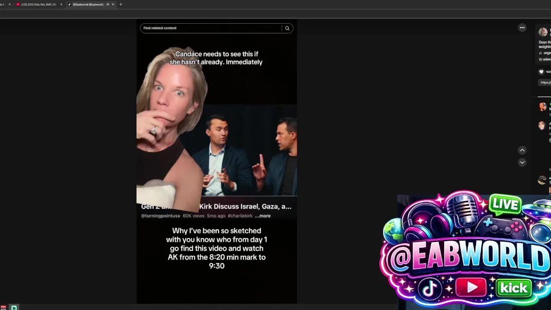Image resolution: width=551 pixels, height=310 pixels.
Task: Click the Gen Z Kirk Discuss Israel title
Action: pos(216,206)
